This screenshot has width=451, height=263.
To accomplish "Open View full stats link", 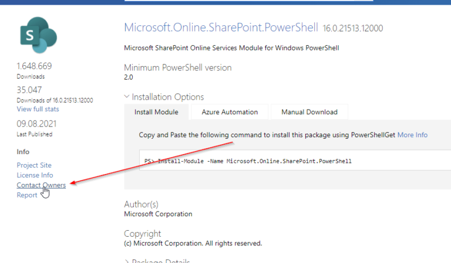I will (x=38, y=109).
